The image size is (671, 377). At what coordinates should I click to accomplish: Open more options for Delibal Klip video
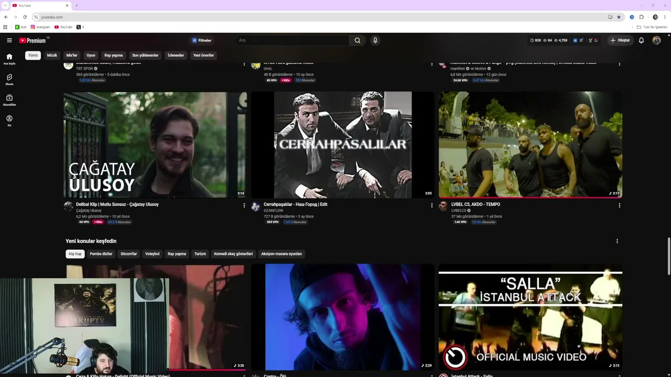tap(244, 206)
